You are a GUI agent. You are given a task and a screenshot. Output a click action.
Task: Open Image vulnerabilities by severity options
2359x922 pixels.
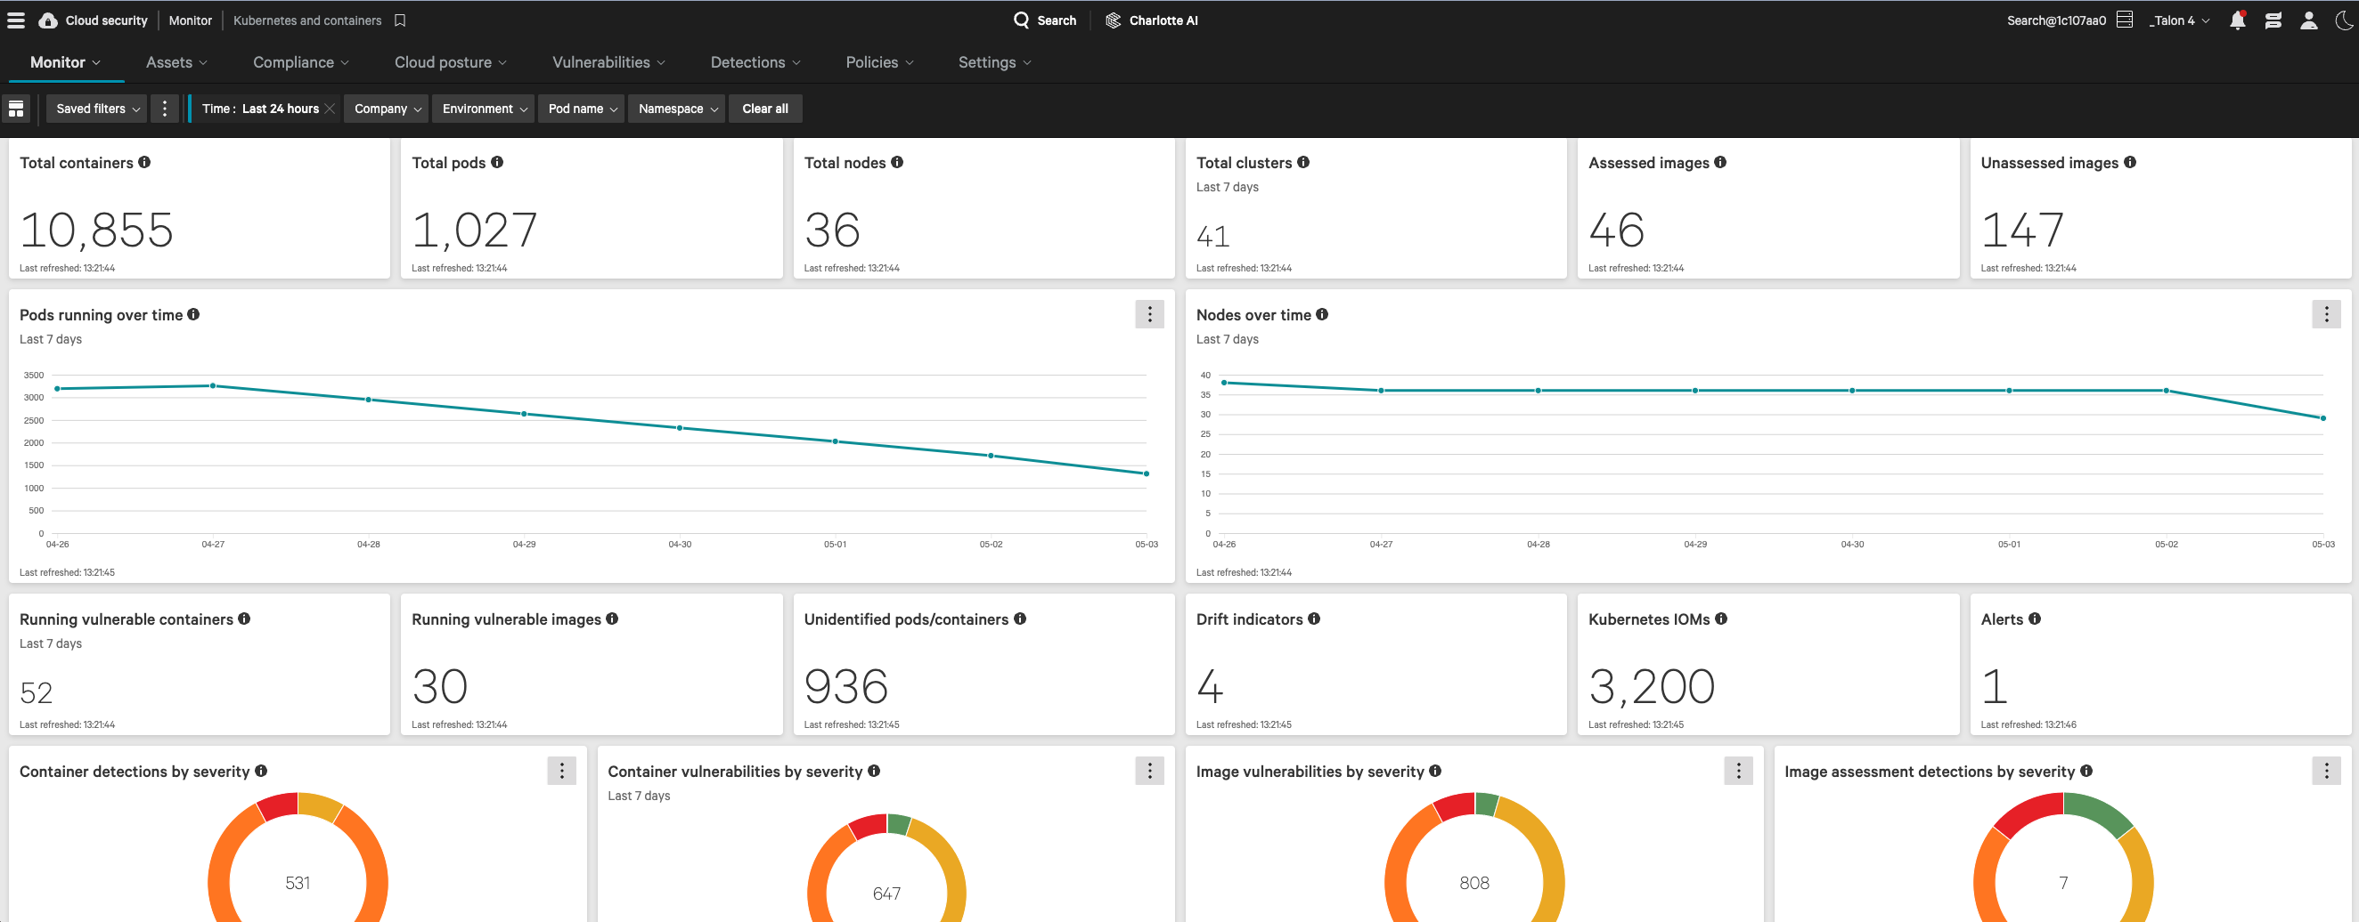(1738, 770)
